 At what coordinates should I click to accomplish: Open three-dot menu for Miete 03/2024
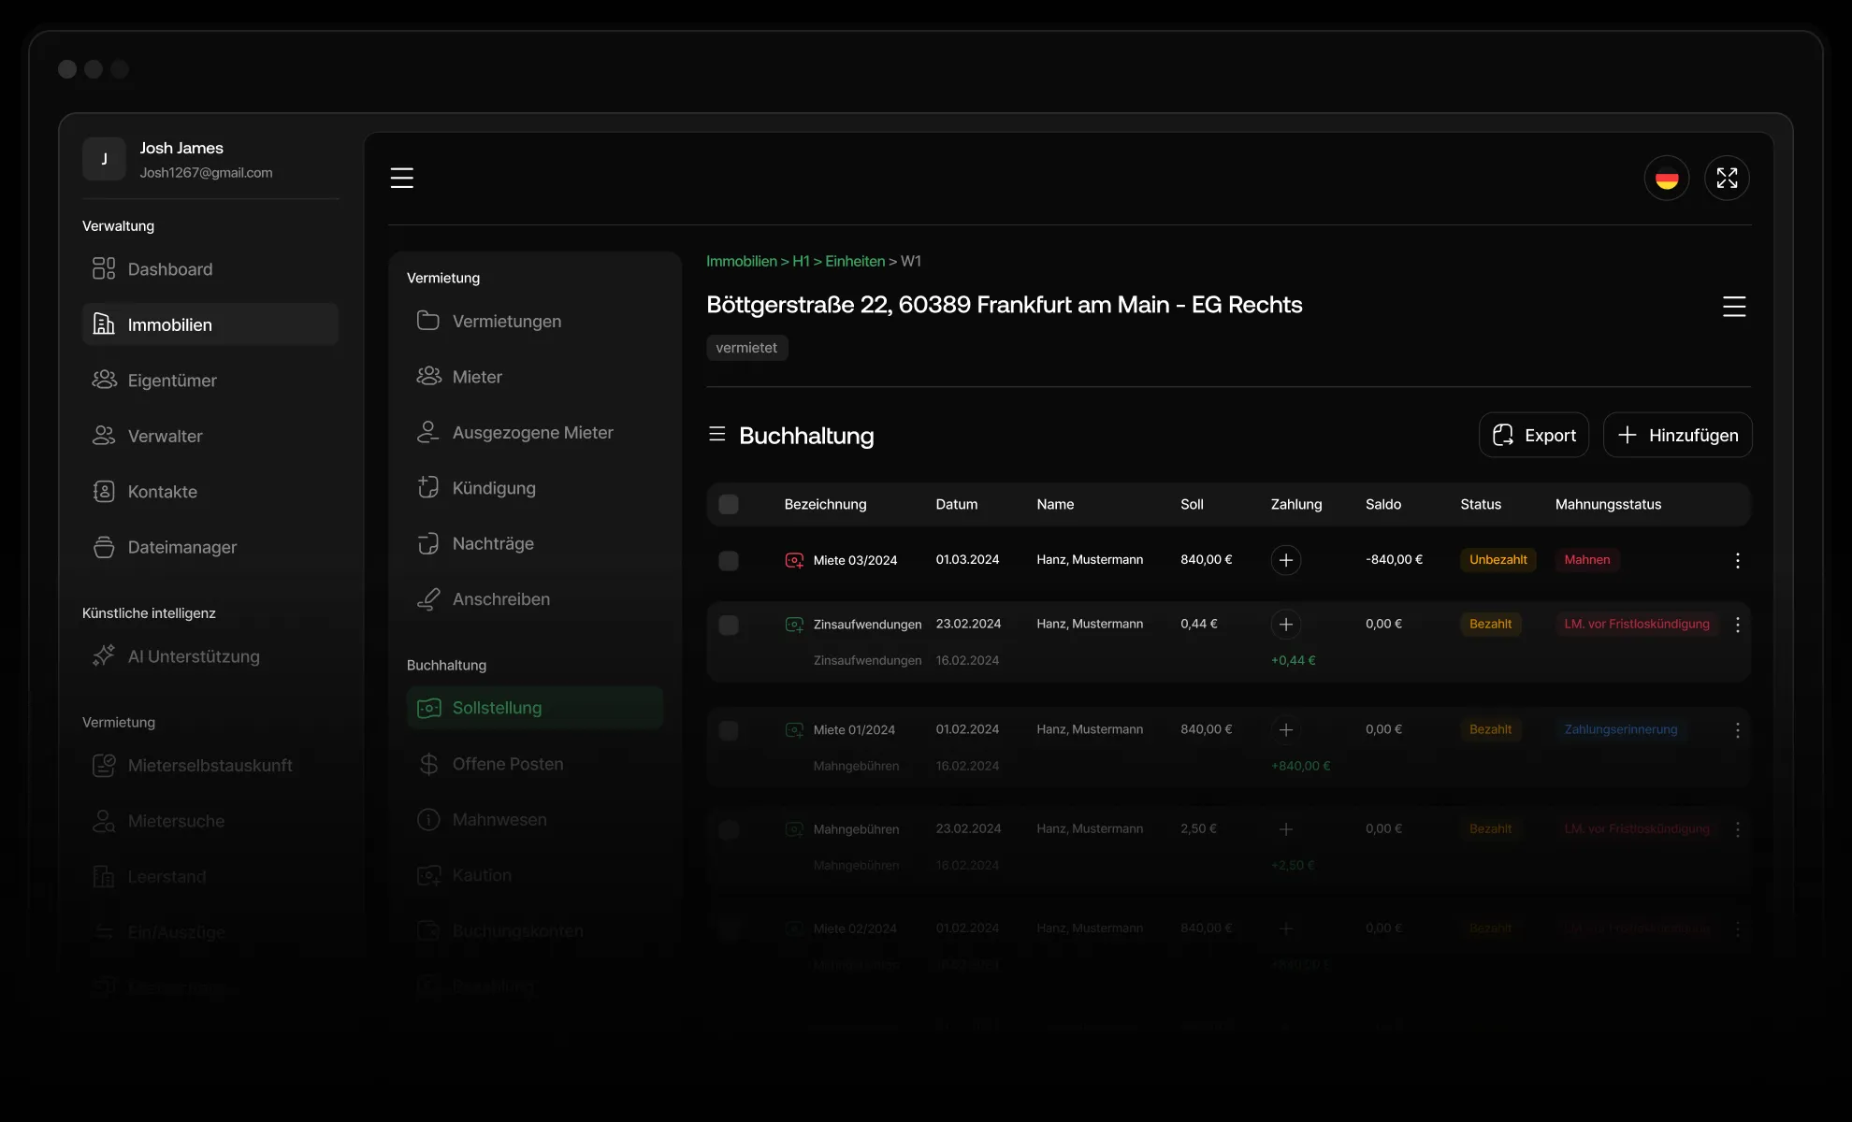pos(1737,560)
